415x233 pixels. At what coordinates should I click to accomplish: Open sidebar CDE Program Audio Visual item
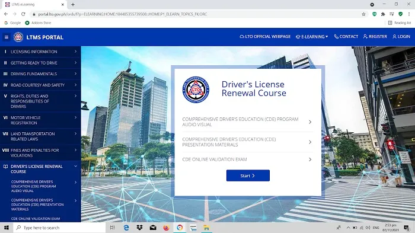tap(40, 186)
